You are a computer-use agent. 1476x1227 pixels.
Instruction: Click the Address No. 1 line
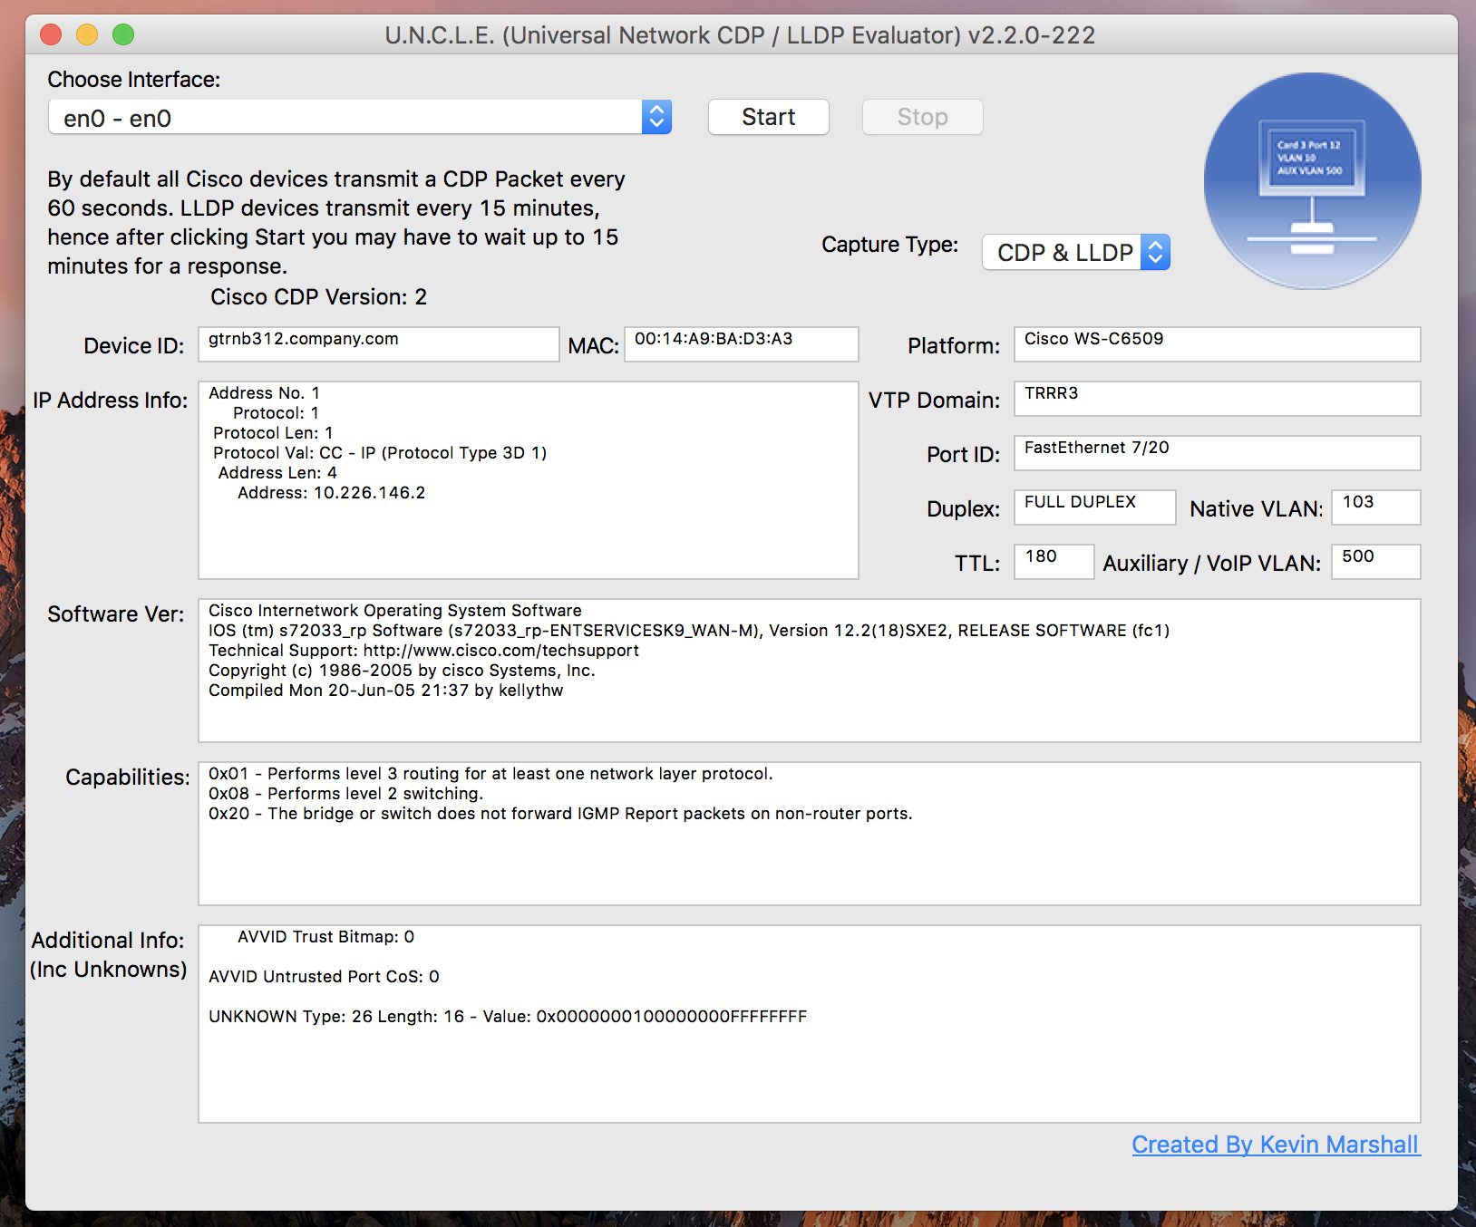tap(264, 393)
